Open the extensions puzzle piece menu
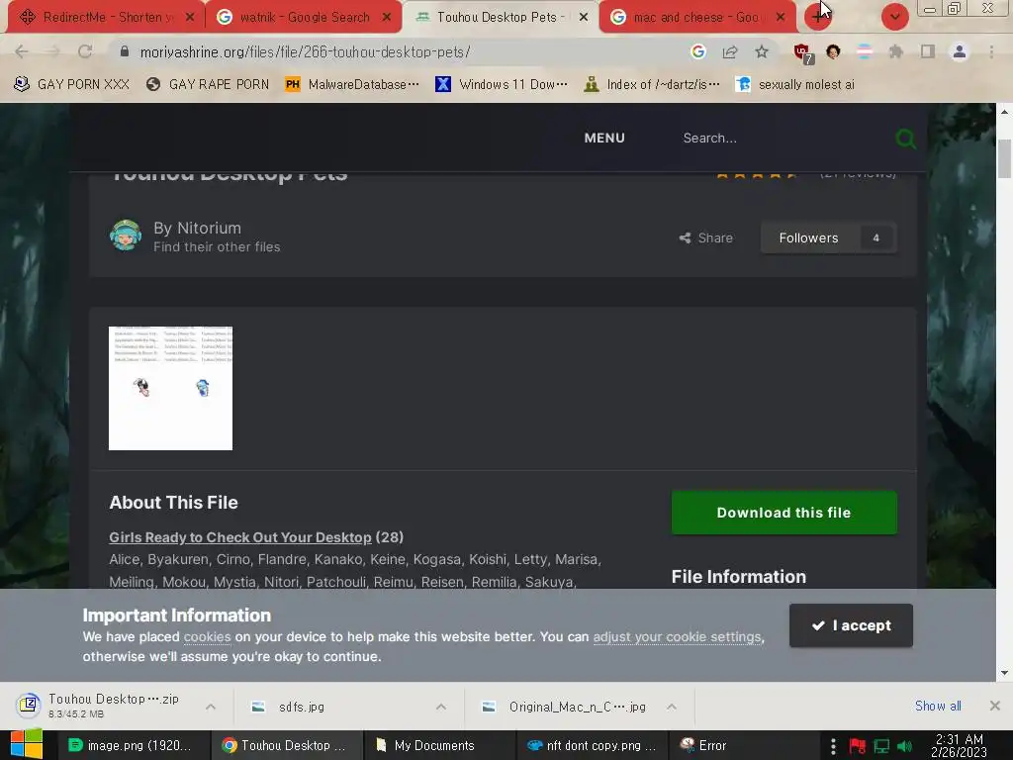 pyautogui.click(x=895, y=51)
